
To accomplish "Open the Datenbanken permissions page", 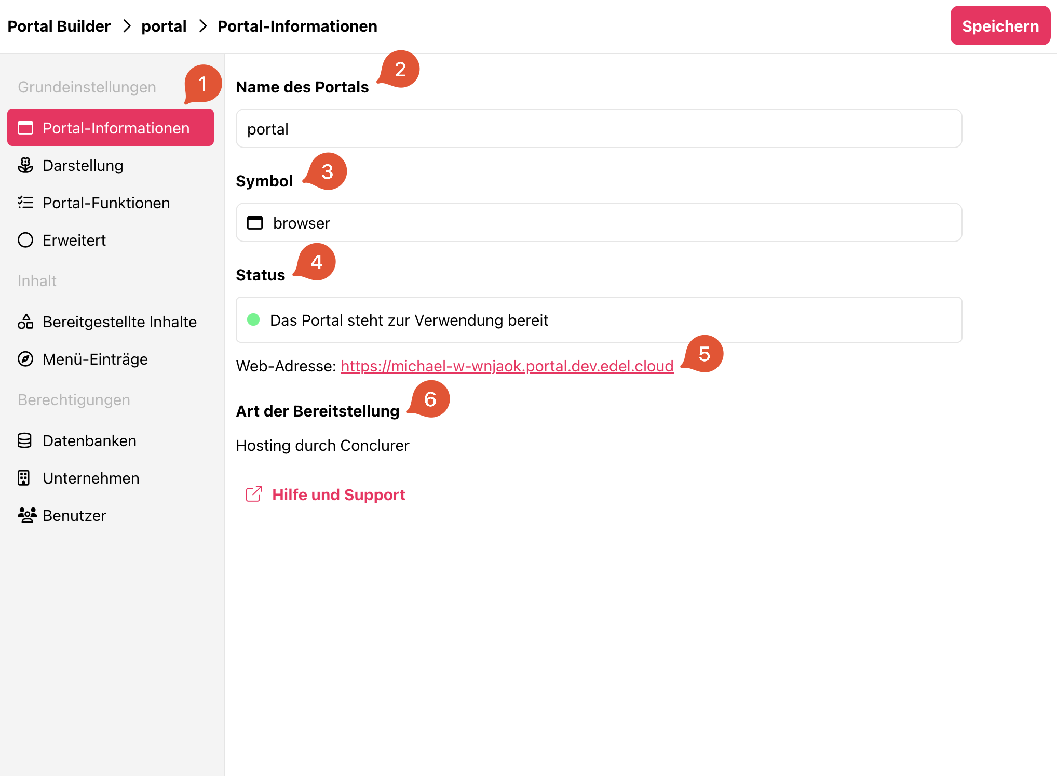I will click(x=111, y=440).
